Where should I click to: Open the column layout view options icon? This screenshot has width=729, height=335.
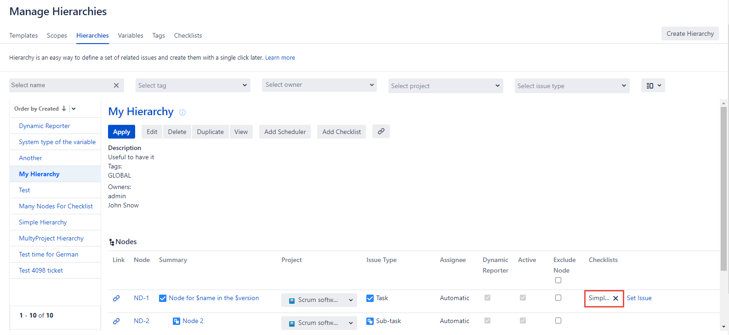[653, 86]
